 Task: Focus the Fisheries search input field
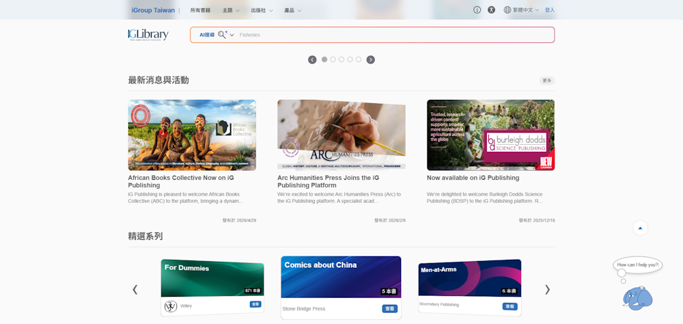(x=394, y=35)
